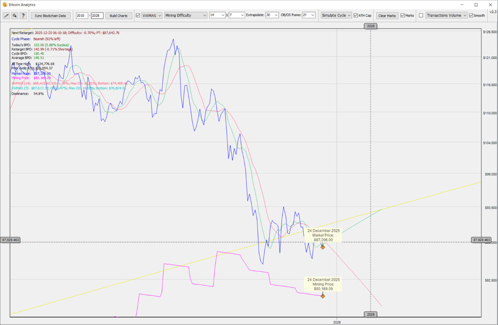Click the Bitcoin Analytics title bar icon
Screen dimensions: 498x325
(5, 5)
